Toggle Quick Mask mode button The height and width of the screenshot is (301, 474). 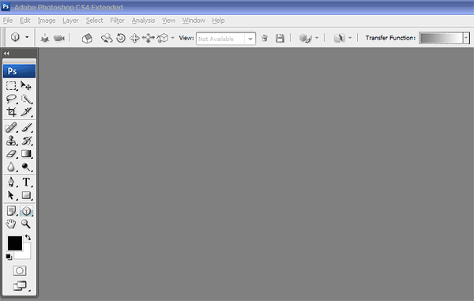pyautogui.click(x=20, y=270)
